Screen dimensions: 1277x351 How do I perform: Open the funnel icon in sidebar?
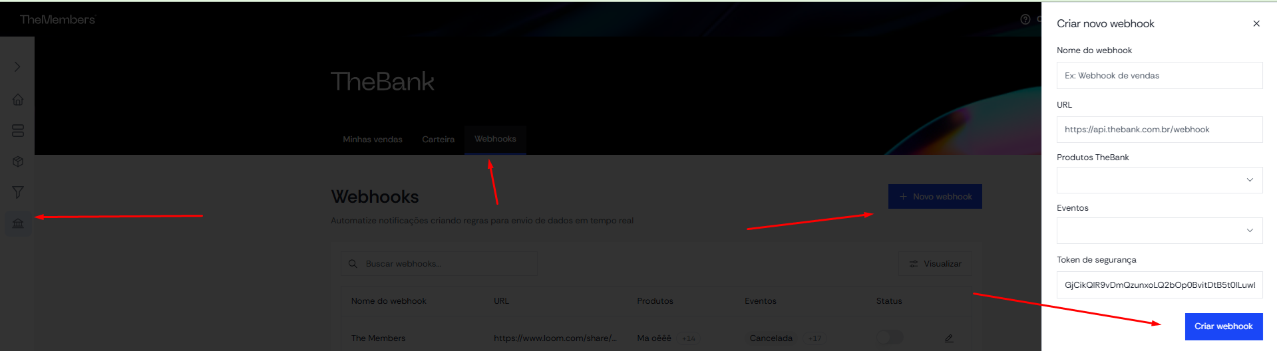tap(18, 192)
